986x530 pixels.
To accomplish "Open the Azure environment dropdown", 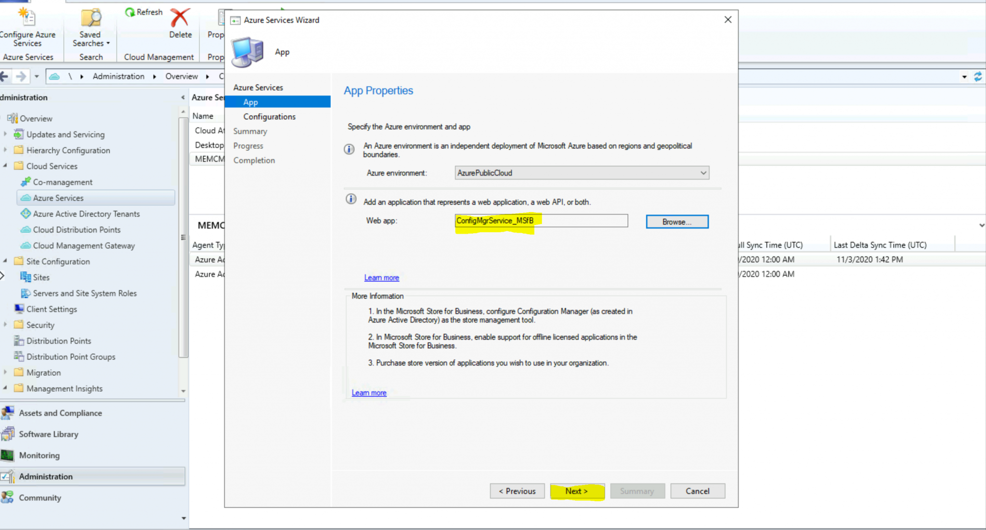I will tap(704, 172).
